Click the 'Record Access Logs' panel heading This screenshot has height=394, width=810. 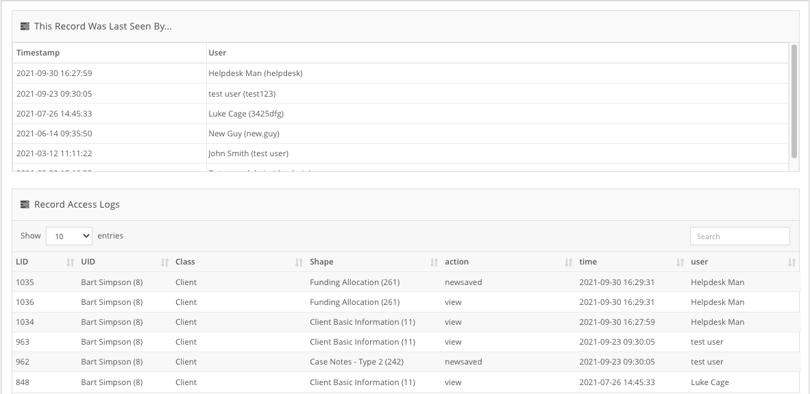[x=77, y=204]
